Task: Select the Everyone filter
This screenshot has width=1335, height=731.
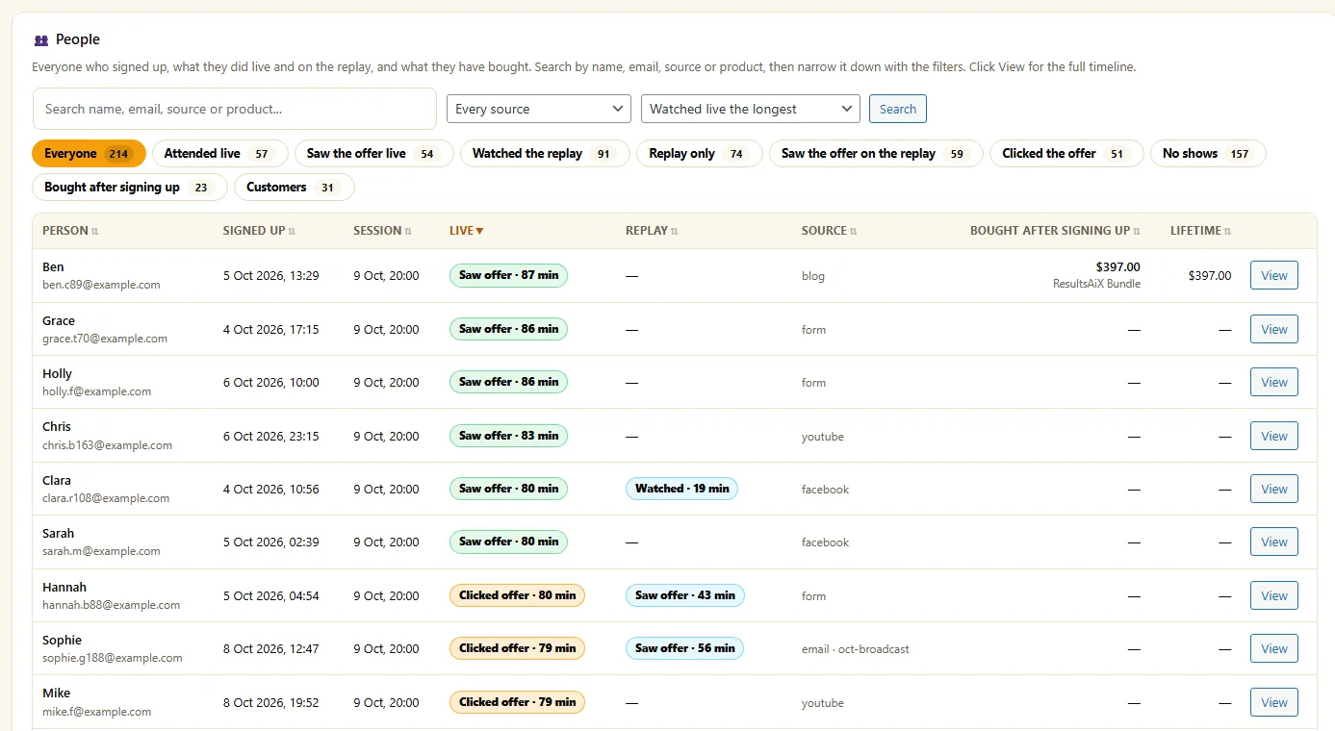Action: pyautogui.click(x=89, y=154)
